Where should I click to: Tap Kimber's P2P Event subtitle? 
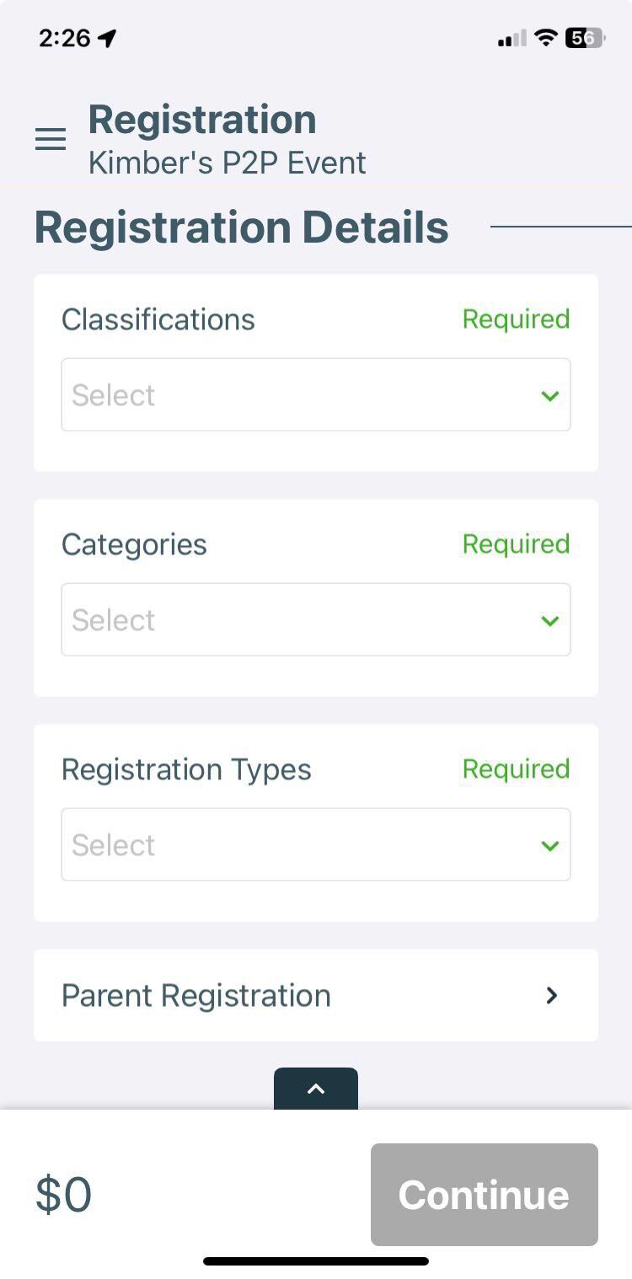click(228, 163)
